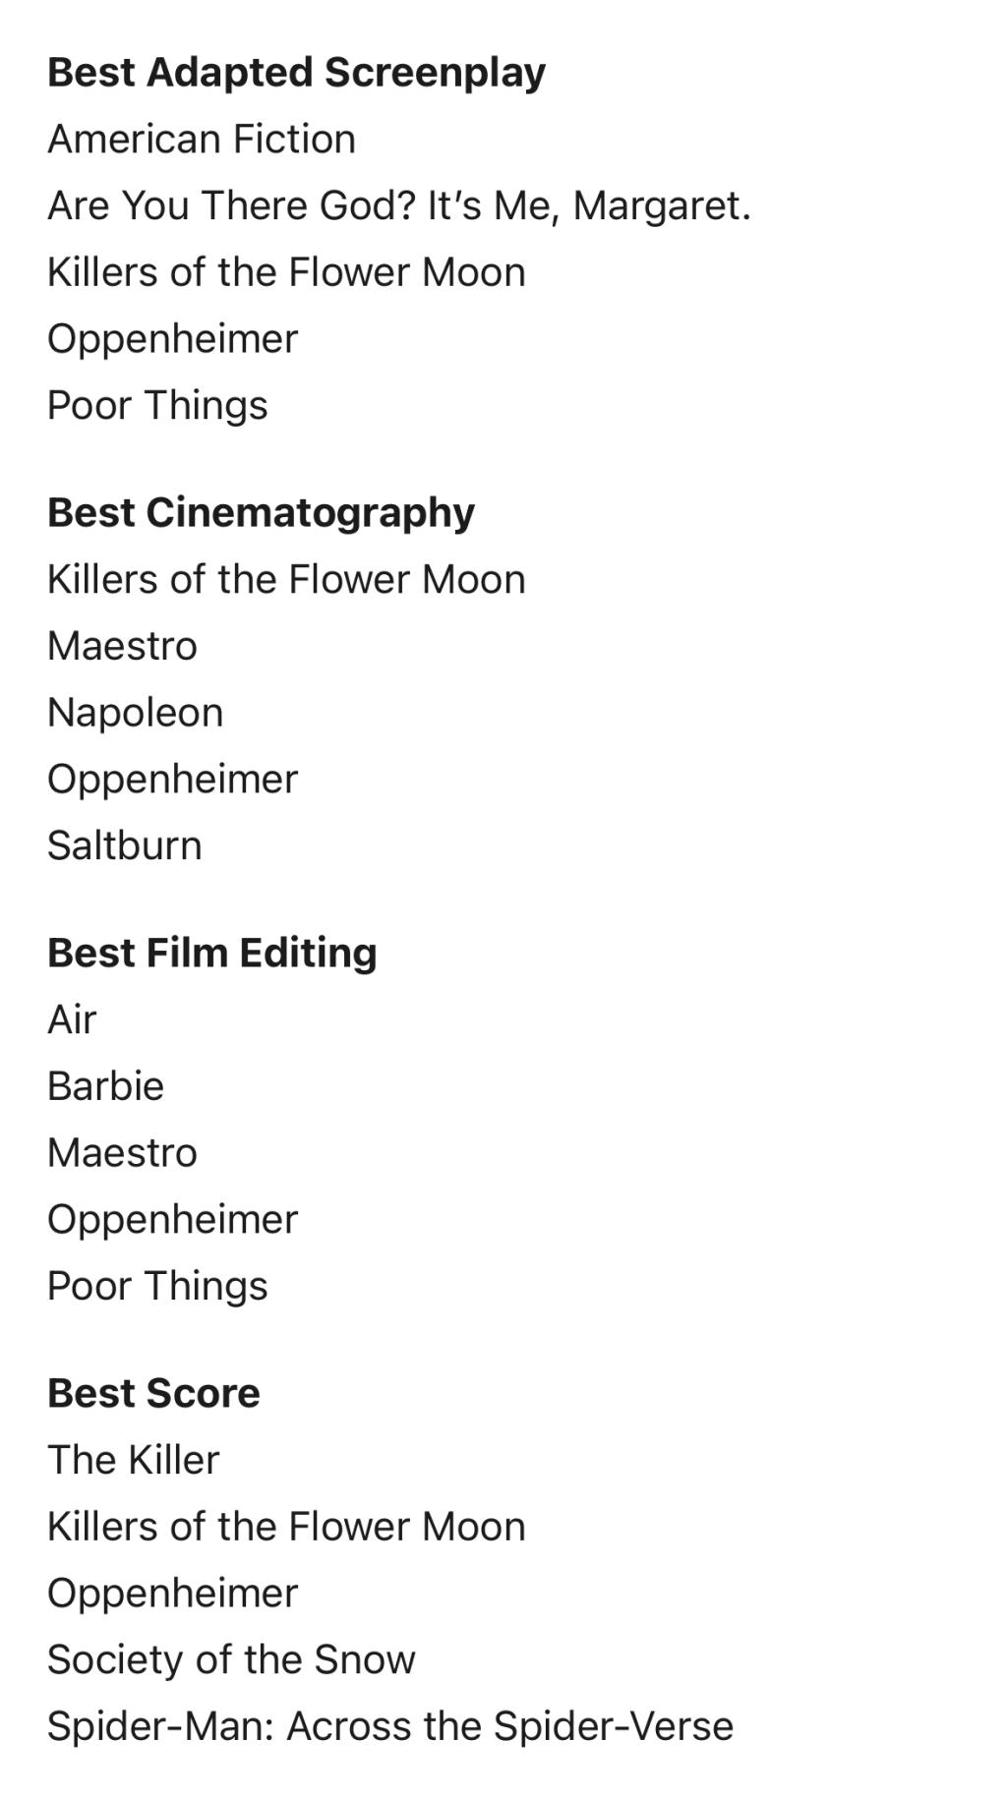Select the Best Score heading
The image size is (1007, 1798).
point(153,1393)
